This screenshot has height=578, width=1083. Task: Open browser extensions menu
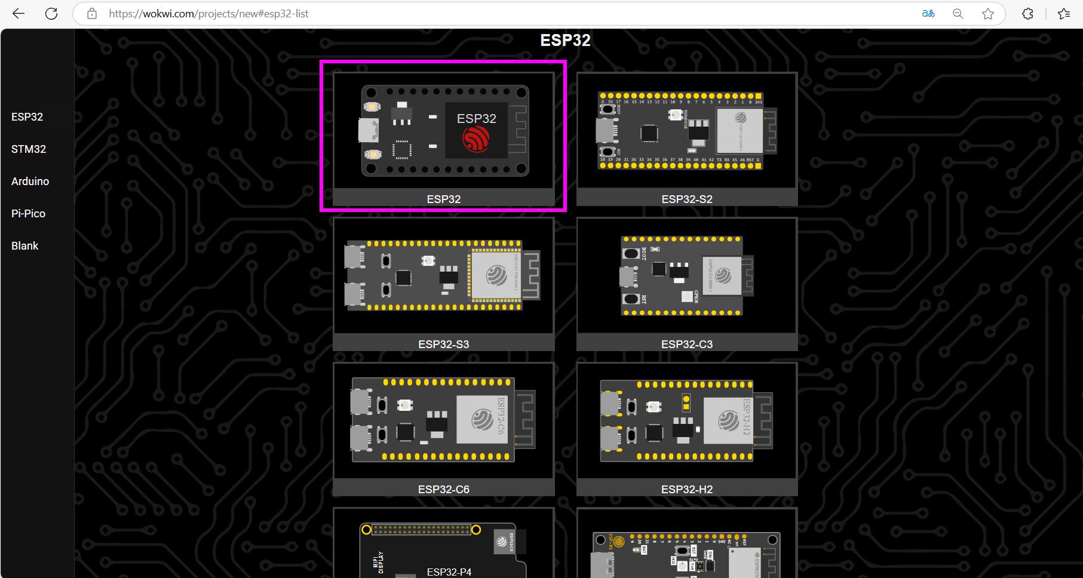click(1027, 13)
